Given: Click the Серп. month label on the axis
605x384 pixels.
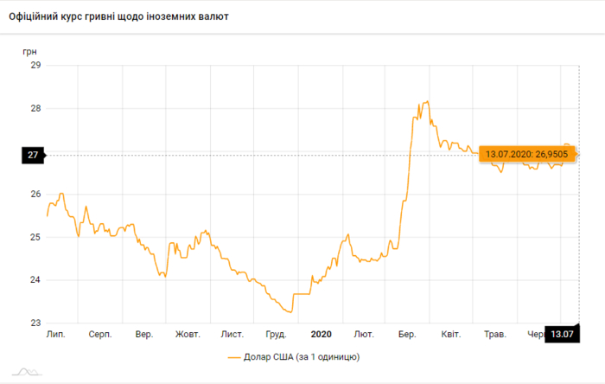Looking at the screenshot, I should click(x=99, y=334).
